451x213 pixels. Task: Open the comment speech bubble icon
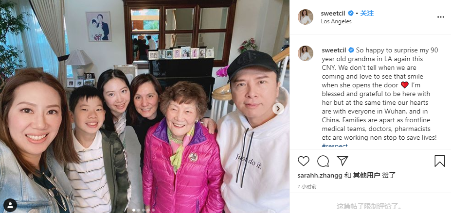323,161
